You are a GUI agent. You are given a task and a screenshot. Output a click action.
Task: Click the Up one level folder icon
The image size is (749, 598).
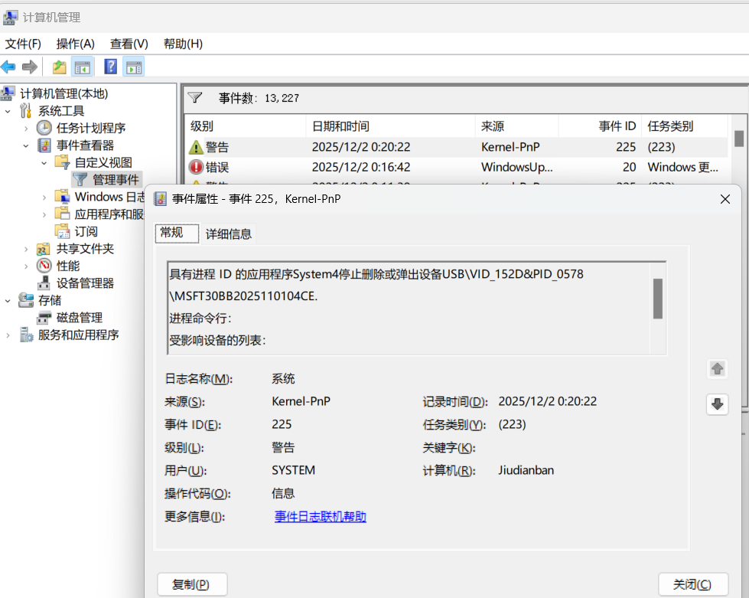(59, 67)
